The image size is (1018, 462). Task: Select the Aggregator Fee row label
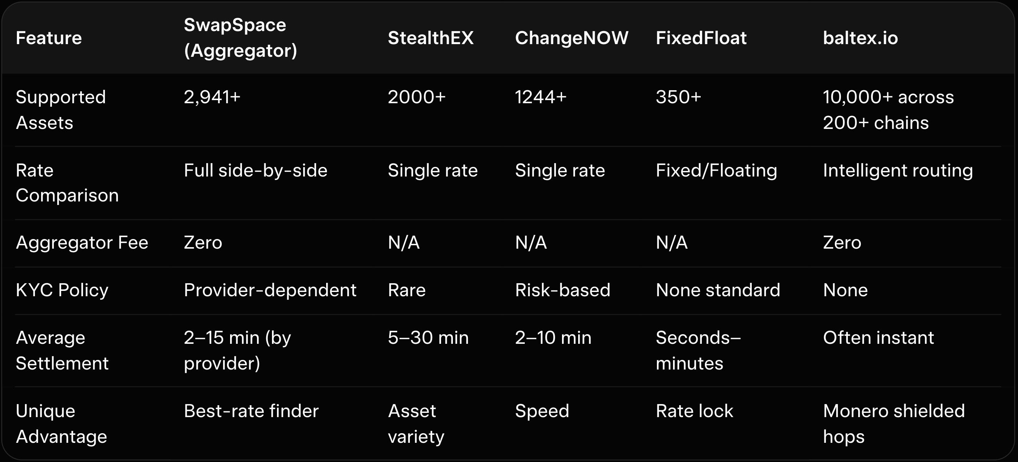tap(82, 243)
